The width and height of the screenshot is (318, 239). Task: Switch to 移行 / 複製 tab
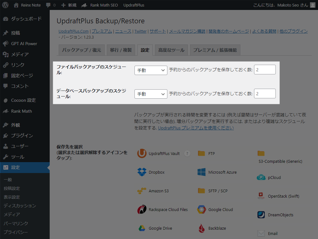coord(121,50)
